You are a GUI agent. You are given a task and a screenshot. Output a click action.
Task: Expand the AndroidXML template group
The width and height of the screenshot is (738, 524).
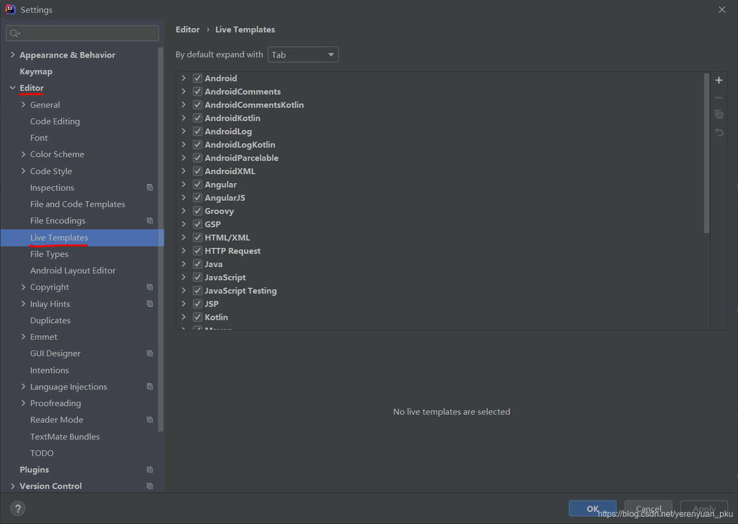pyautogui.click(x=184, y=171)
